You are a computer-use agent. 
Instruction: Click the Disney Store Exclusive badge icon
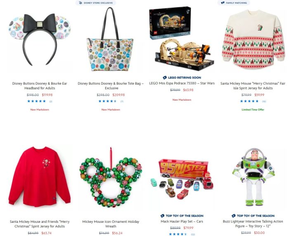[81, 3]
